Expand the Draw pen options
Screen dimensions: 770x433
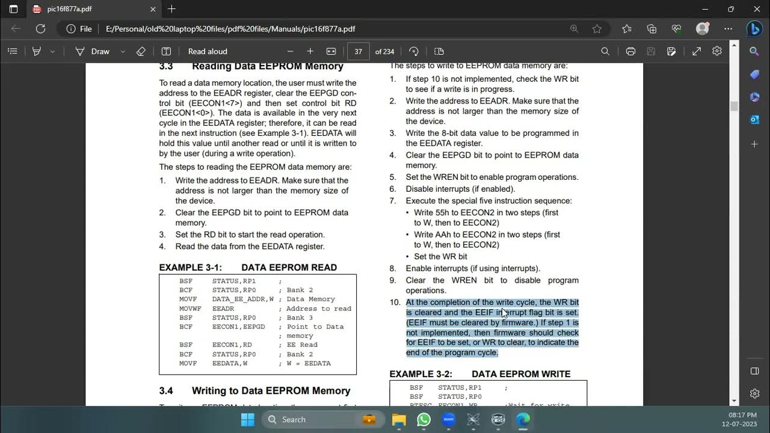coord(123,51)
